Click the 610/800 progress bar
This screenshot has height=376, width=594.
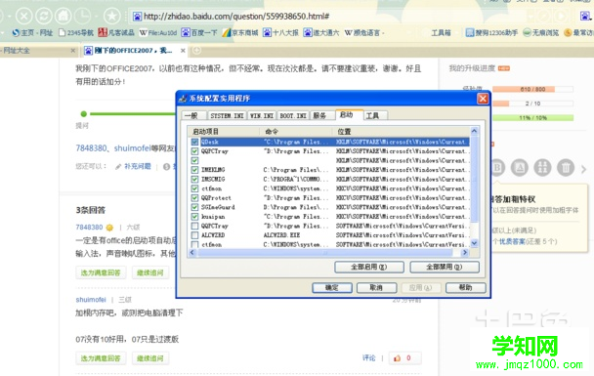click(x=532, y=90)
